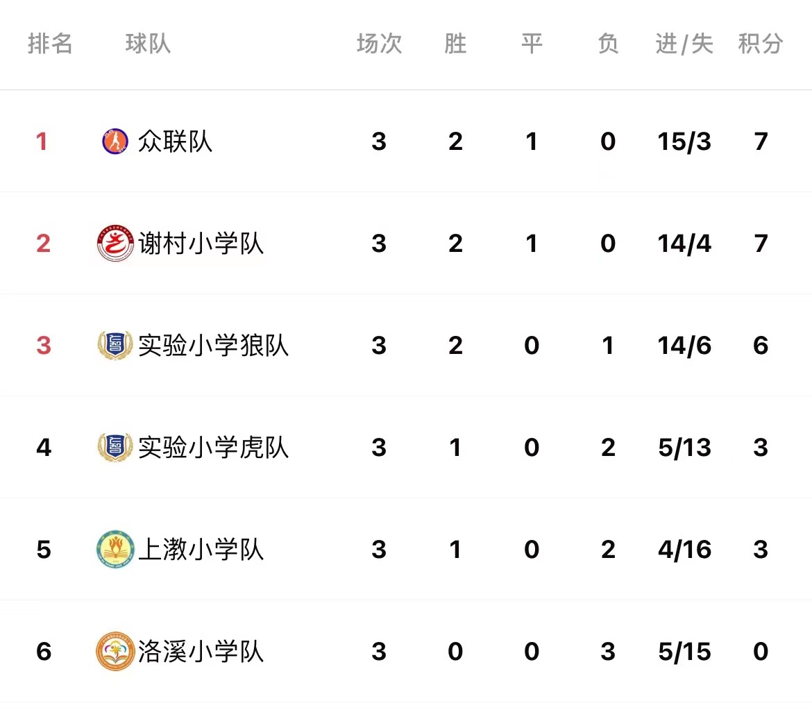Open the 洛溪小学队 team page
The image size is (812, 719).
click(x=201, y=652)
